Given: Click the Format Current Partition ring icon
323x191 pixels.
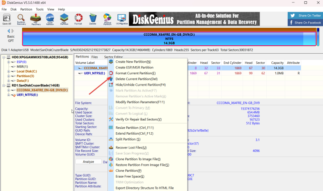Looking at the screenshot, I should pyautogui.click(x=111, y=73).
